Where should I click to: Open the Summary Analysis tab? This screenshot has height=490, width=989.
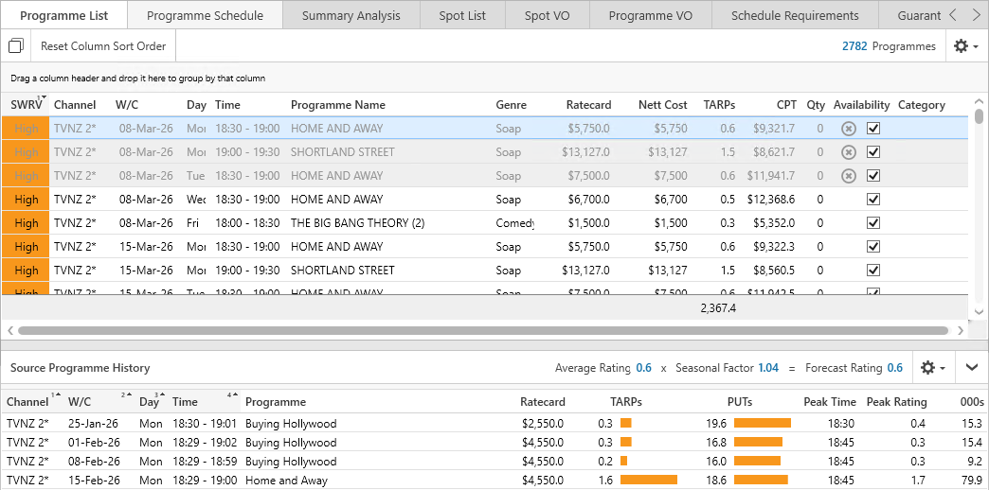click(351, 15)
